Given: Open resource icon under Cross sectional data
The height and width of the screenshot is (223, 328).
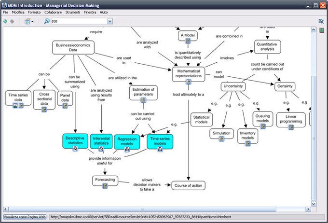Looking at the screenshot, I should click(44, 109).
